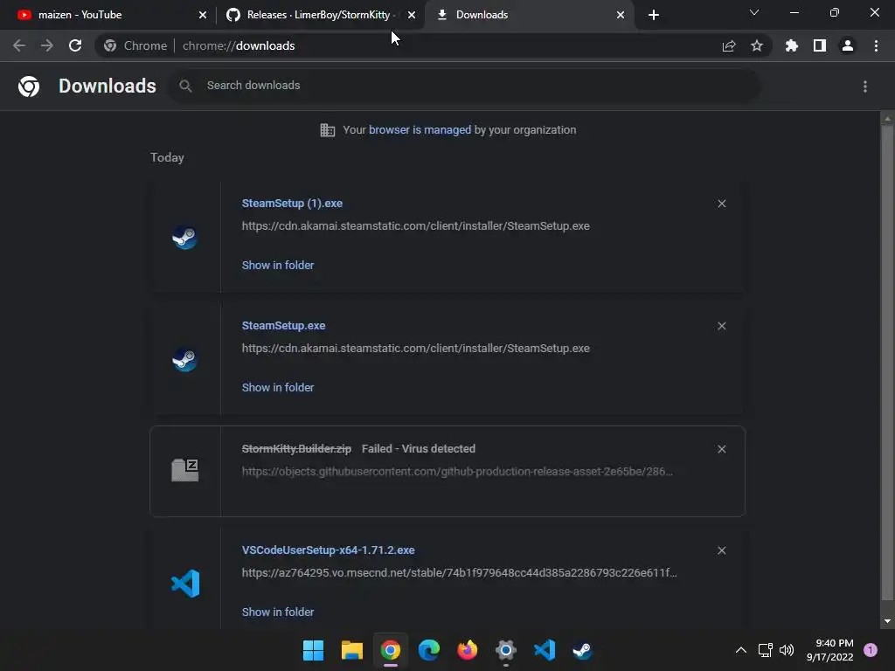Show SteamSetup.exe in folder
The width and height of the screenshot is (895, 671).
point(278,387)
